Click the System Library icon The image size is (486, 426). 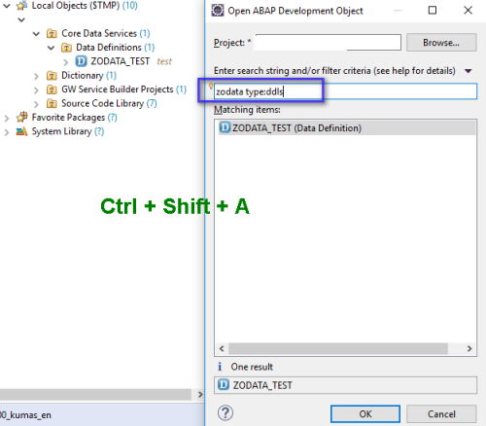click(21, 131)
